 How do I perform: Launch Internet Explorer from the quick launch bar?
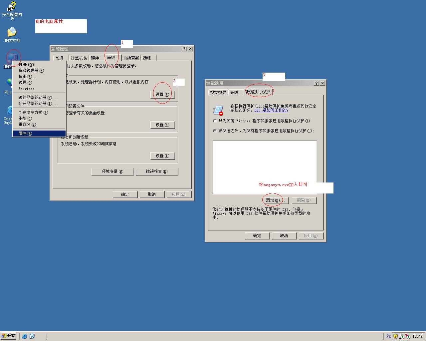[25, 336]
